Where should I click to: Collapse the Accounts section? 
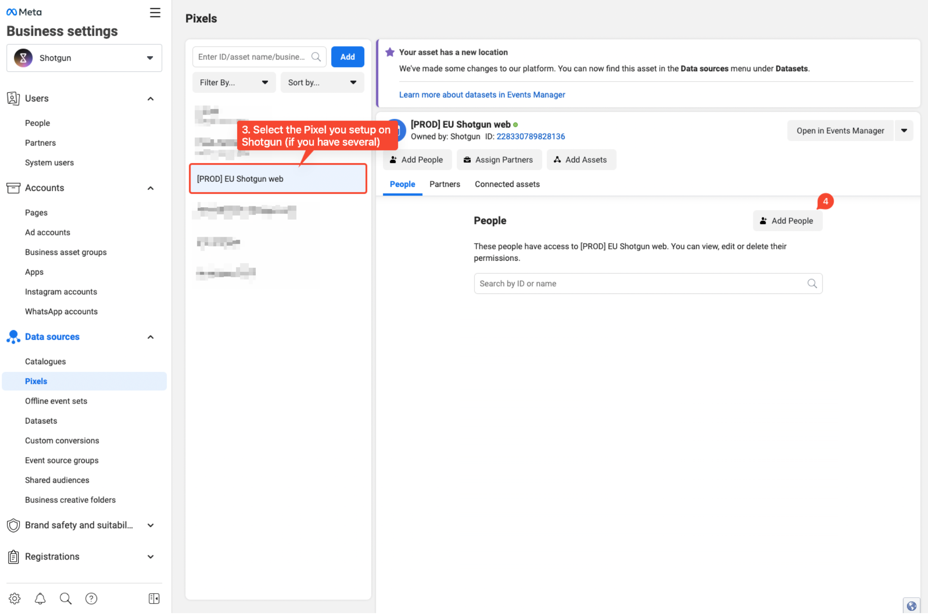151,188
